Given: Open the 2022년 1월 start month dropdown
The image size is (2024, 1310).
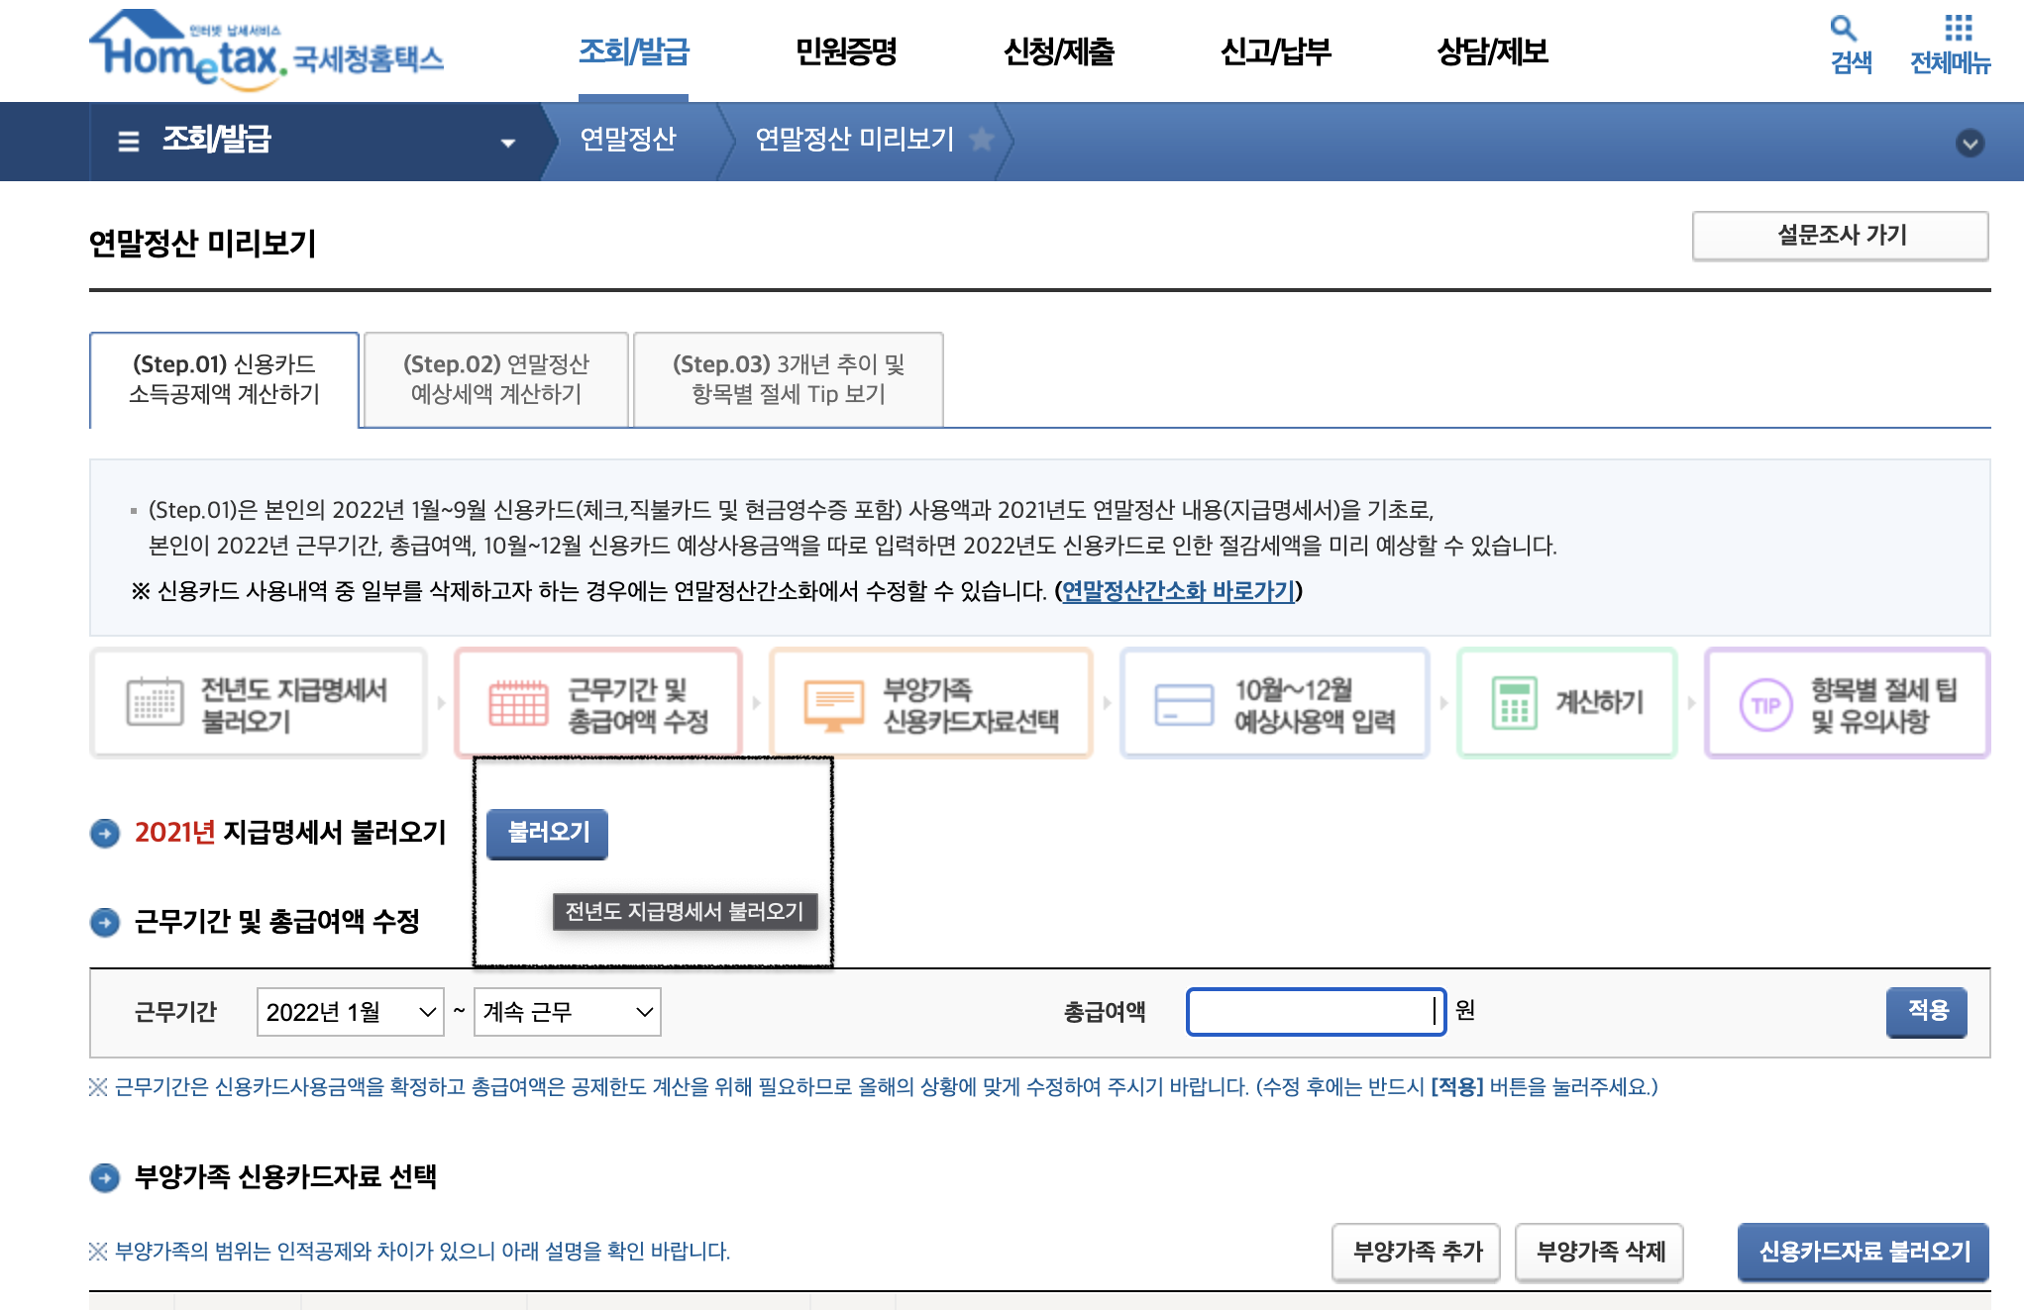Looking at the screenshot, I should [350, 1012].
